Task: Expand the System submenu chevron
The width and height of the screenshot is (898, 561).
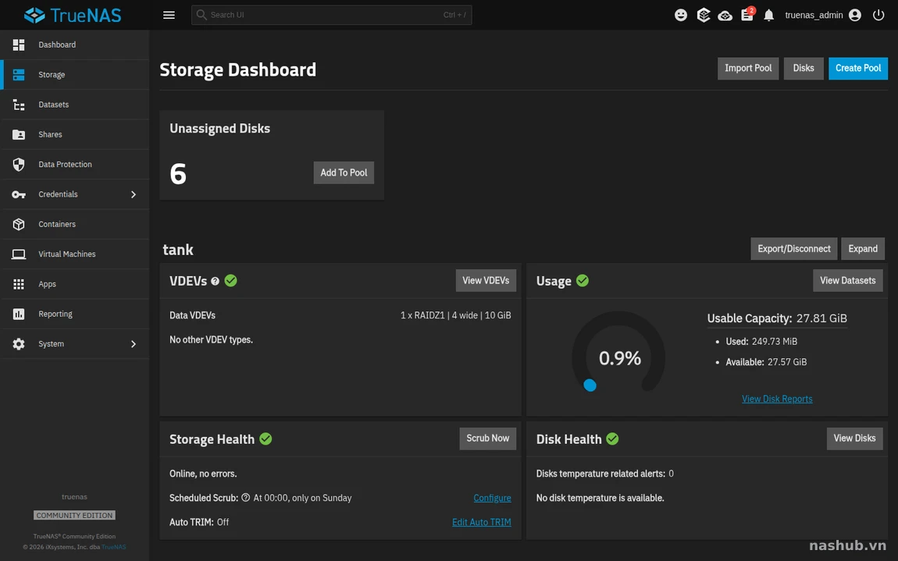Action: [x=134, y=344]
